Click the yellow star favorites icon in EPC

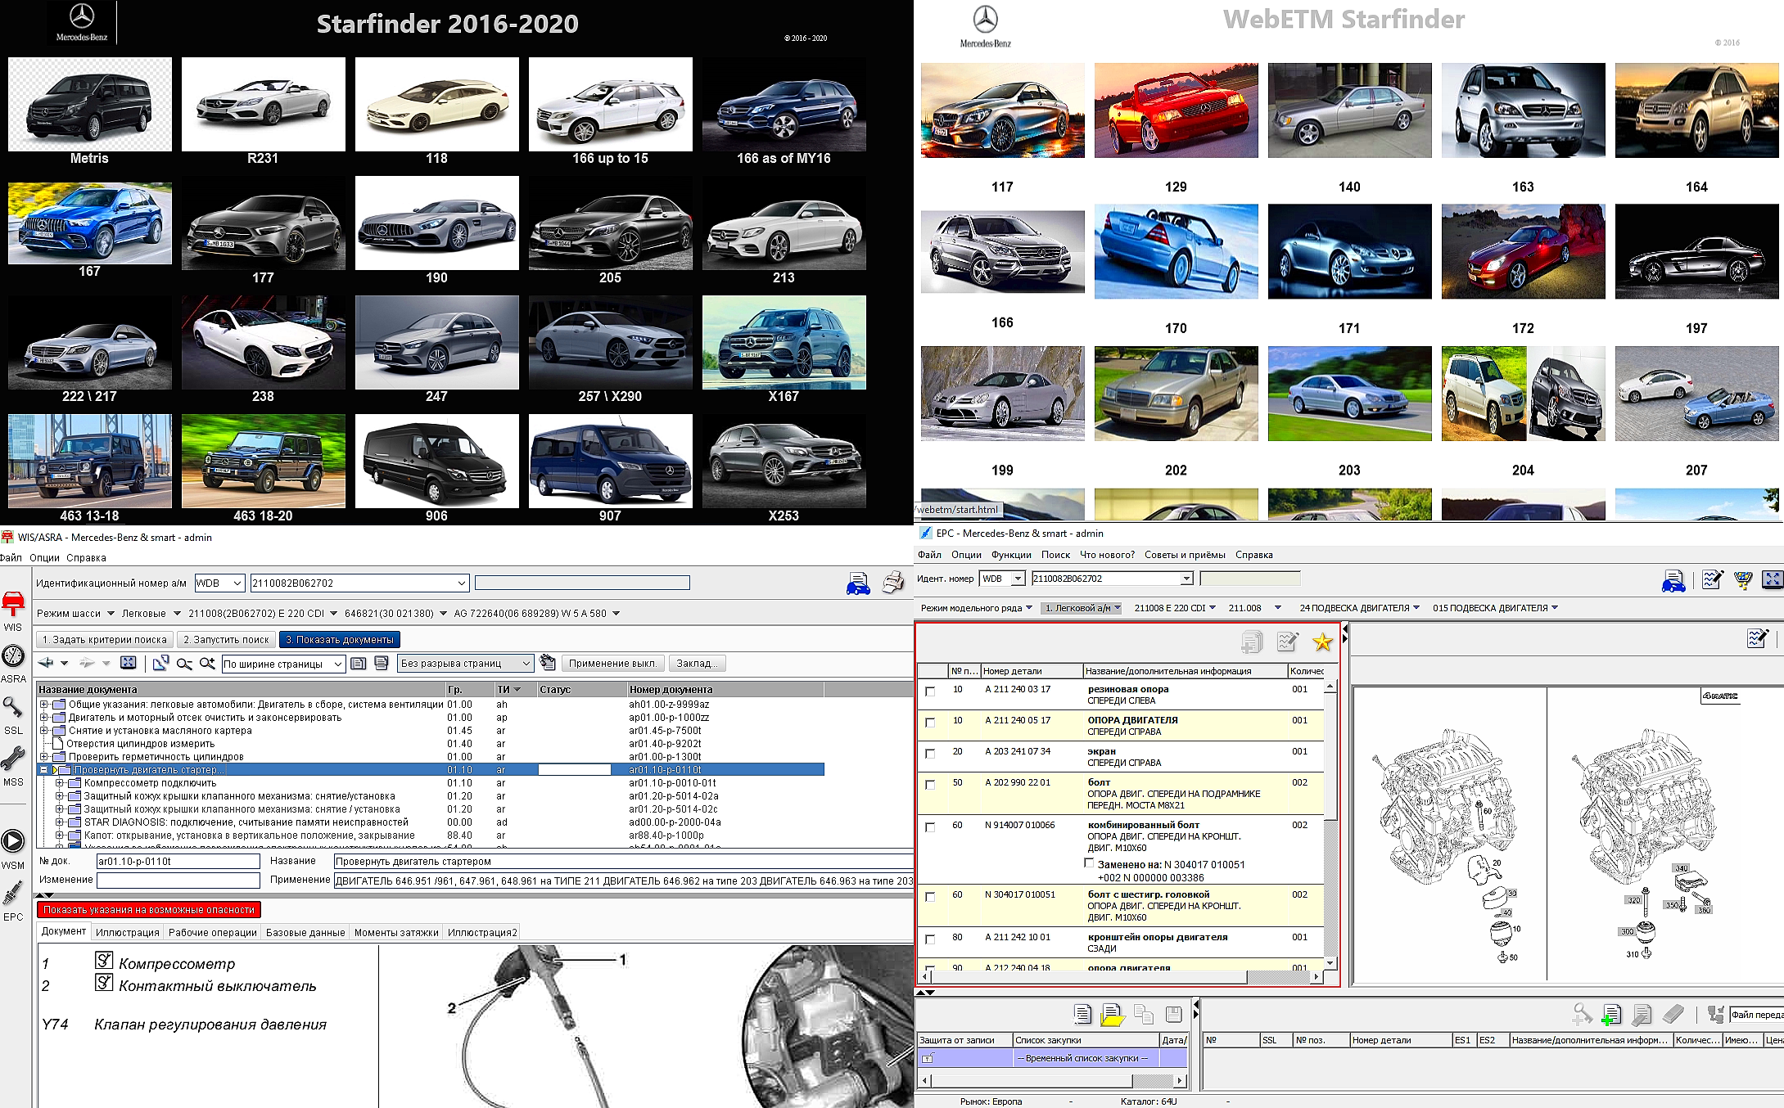click(x=1322, y=642)
